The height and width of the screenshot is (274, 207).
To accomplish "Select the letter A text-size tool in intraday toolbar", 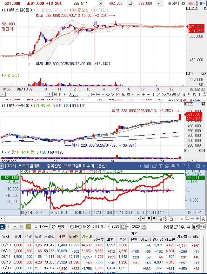I will 103,95.
